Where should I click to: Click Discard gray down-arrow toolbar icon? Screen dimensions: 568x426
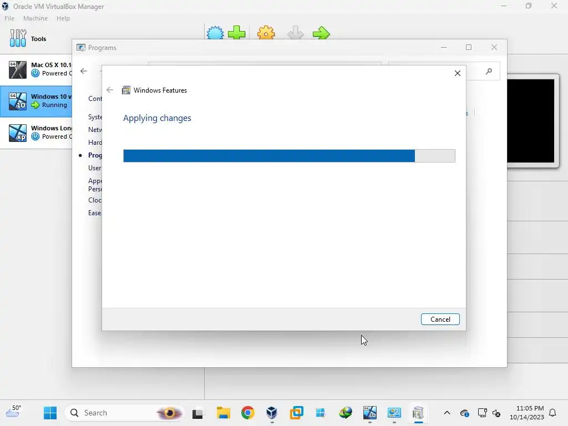pyautogui.click(x=295, y=33)
